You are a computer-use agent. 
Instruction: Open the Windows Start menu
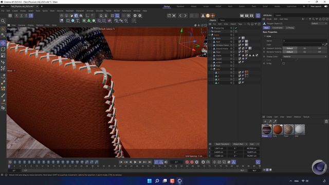(x=150, y=181)
